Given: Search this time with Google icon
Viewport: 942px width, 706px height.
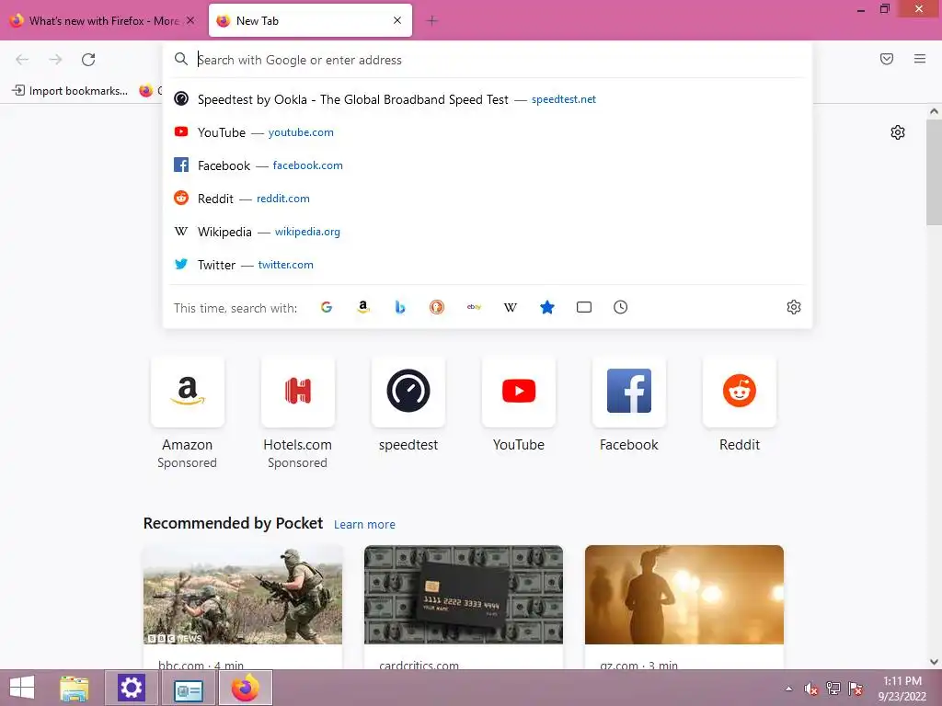Looking at the screenshot, I should point(327,307).
